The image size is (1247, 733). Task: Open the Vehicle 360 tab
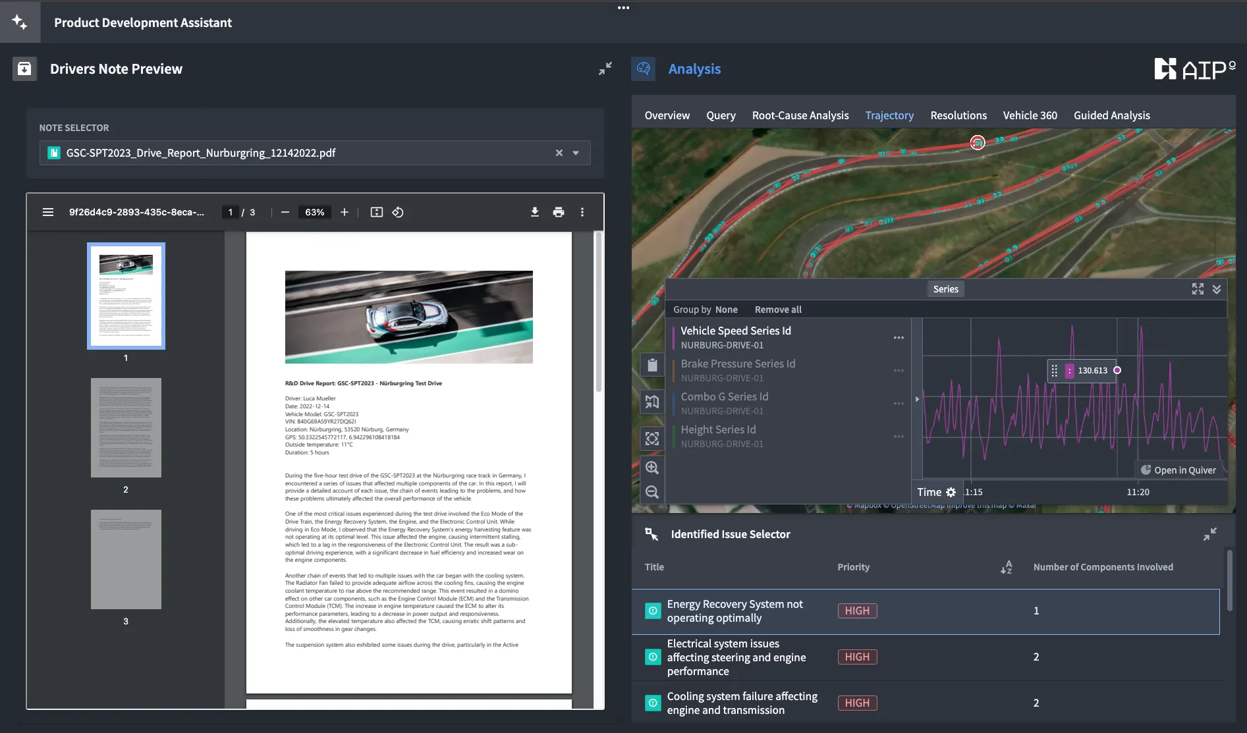pos(1030,115)
